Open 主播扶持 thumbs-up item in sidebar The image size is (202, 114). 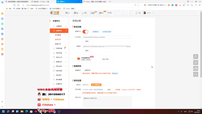59,84
